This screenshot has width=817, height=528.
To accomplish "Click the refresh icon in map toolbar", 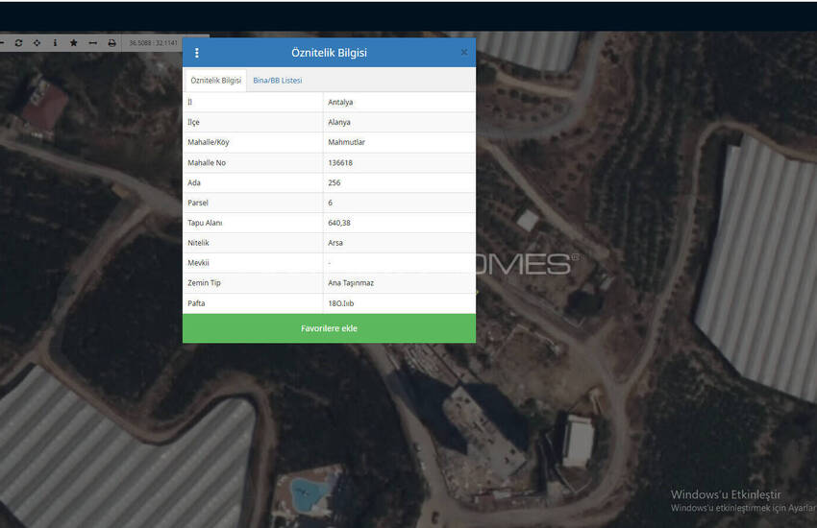I will point(18,43).
